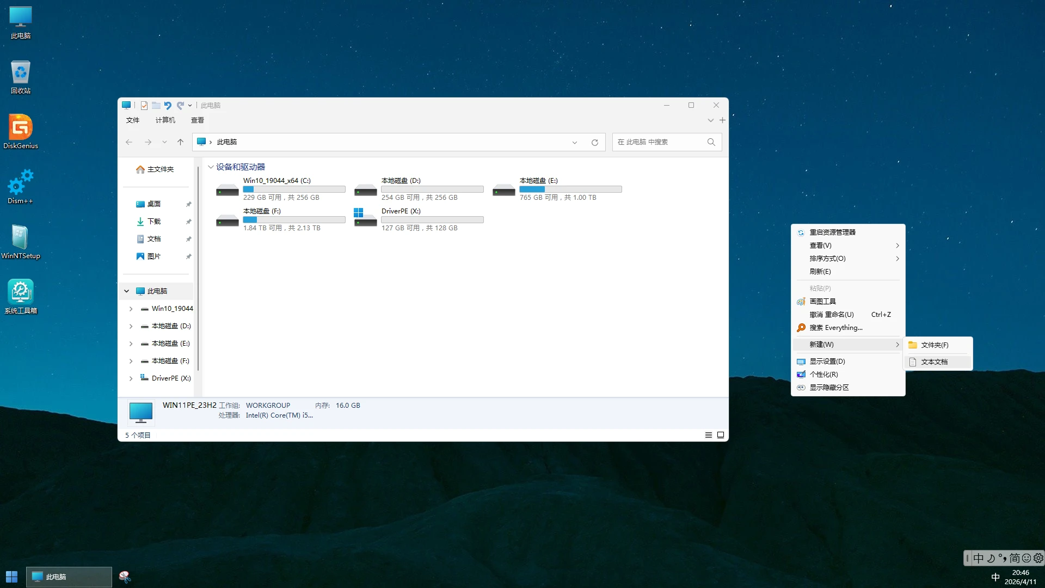Expand 本地磁盘 (D:) tree node
This screenshot has width=1045, height=588.
pos(131,326)
